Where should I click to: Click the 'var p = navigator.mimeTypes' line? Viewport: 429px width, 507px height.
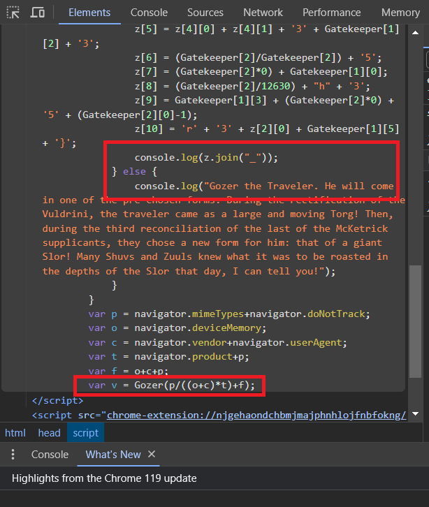(229, 314)
